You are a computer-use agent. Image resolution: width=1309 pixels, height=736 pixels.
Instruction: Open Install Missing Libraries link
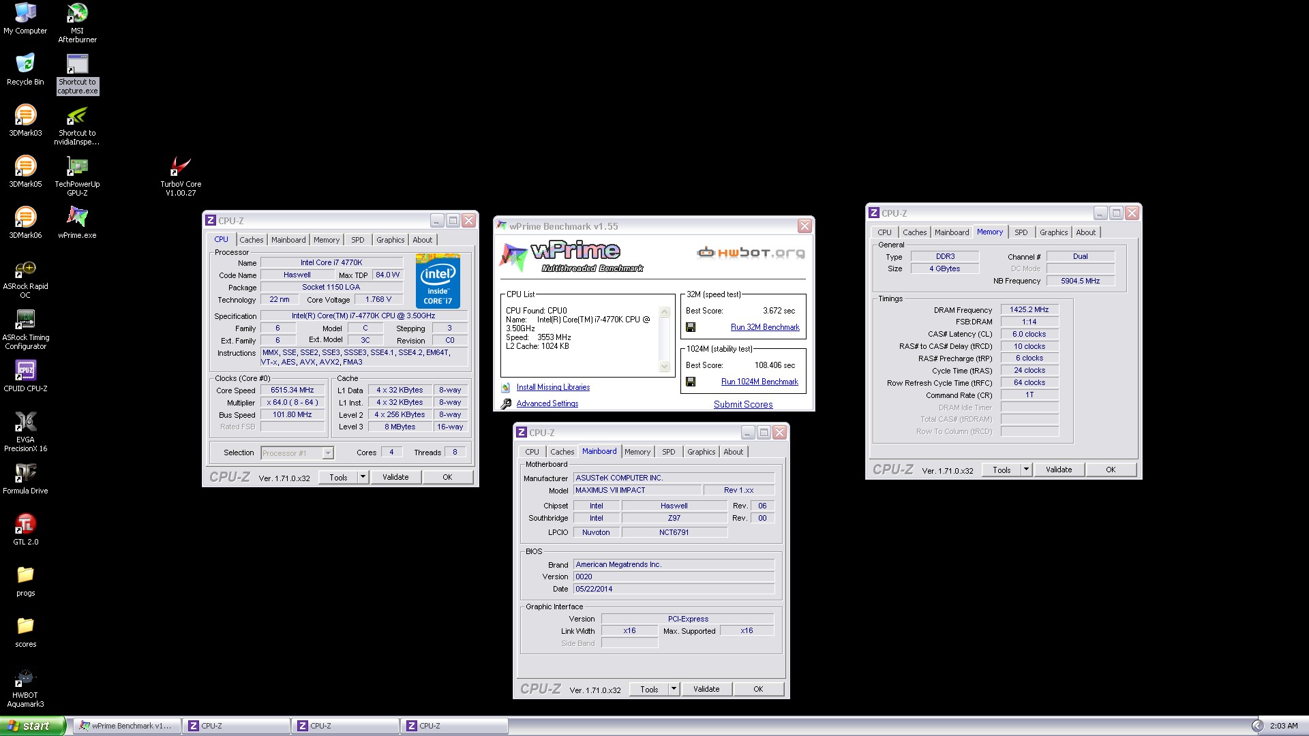553,387
